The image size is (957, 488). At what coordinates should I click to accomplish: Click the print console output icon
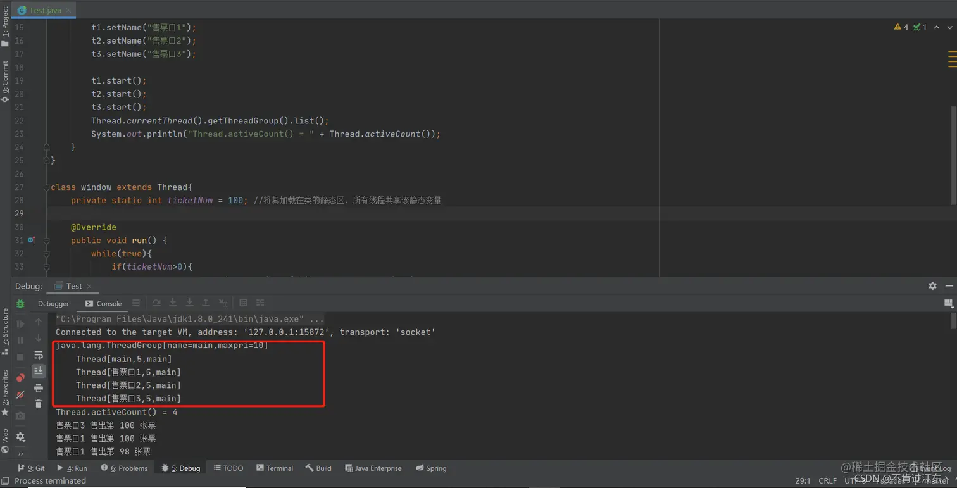[x=39, y=387]
